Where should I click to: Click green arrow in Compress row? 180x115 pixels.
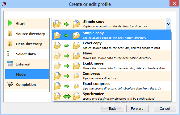(x=67, y=76)
